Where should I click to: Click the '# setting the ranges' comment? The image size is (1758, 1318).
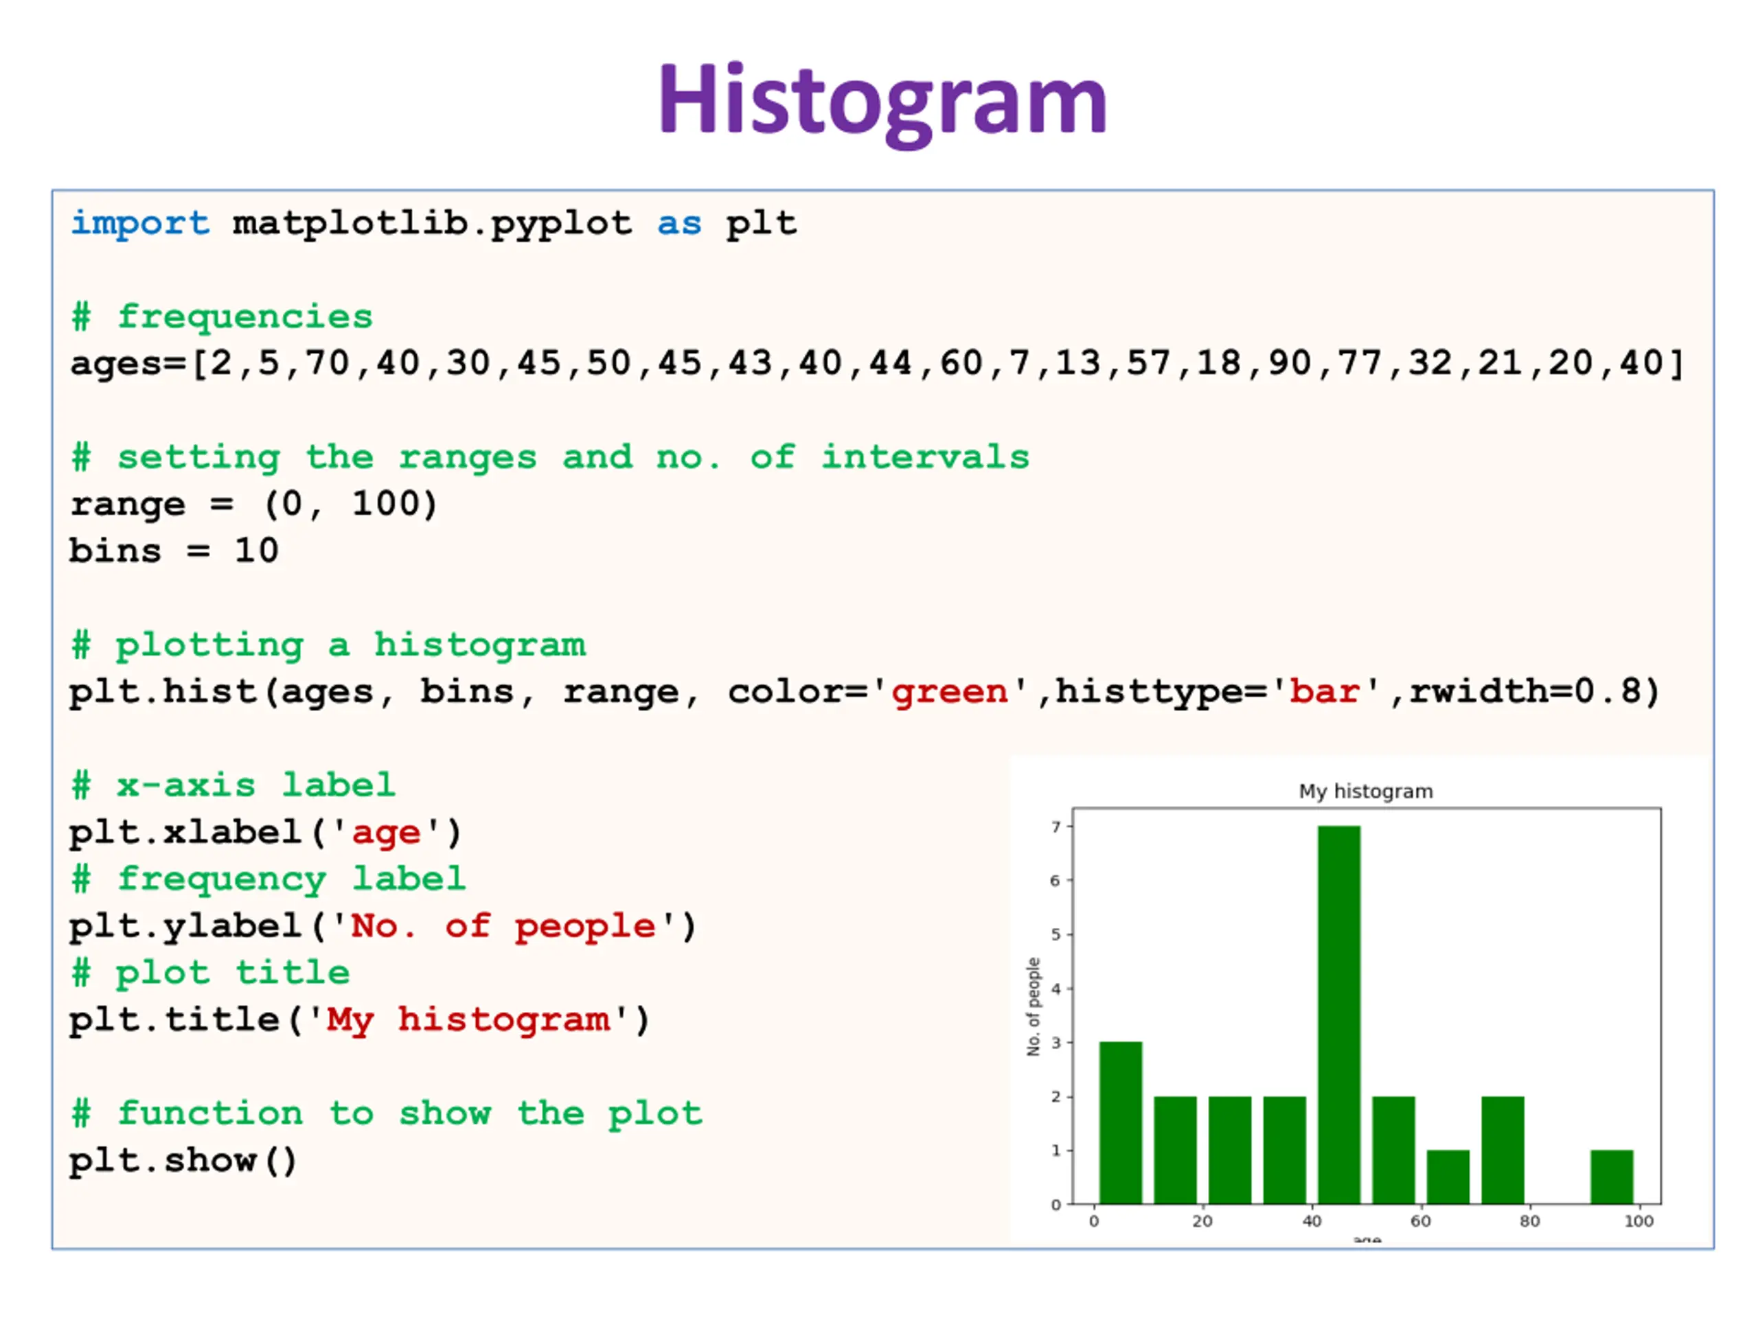point(550,458)
